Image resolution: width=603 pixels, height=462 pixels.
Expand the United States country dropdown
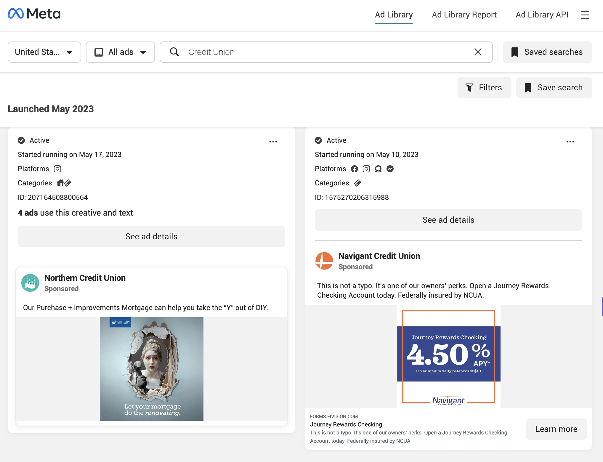pyautogui.click(x=44, y=52)
